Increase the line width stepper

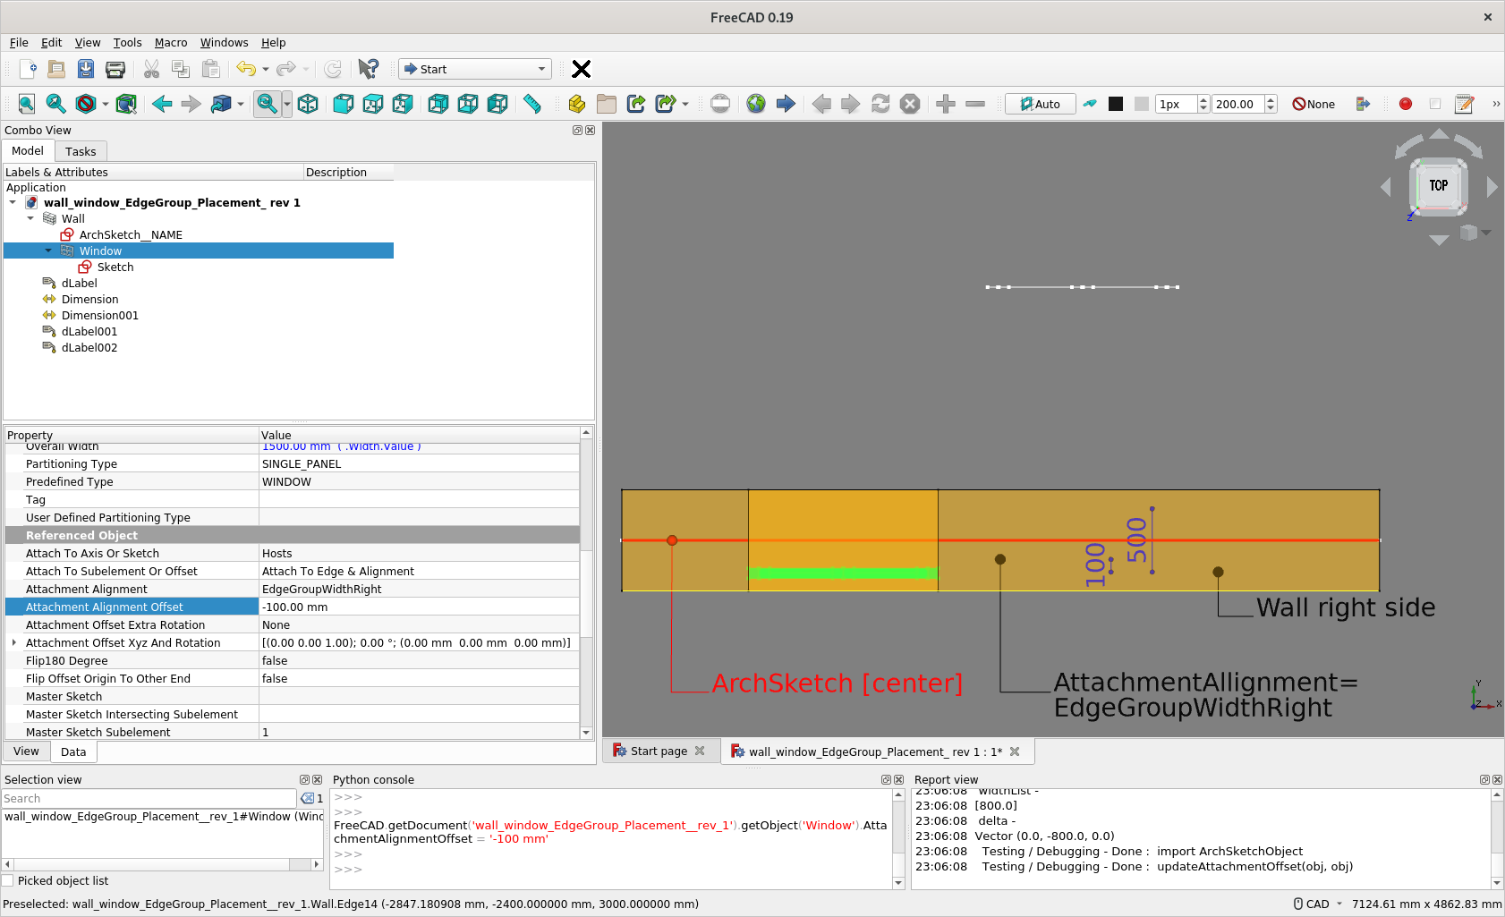[x=1203, y=99]
